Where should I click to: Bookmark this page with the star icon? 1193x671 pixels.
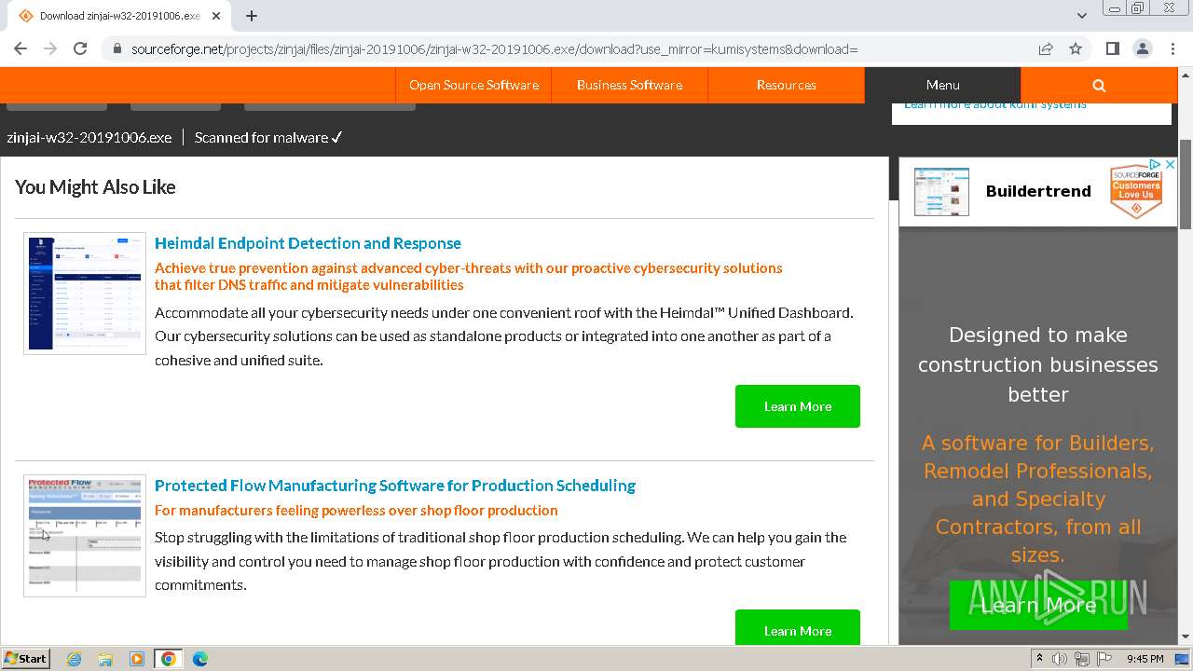click(1076, 48)
